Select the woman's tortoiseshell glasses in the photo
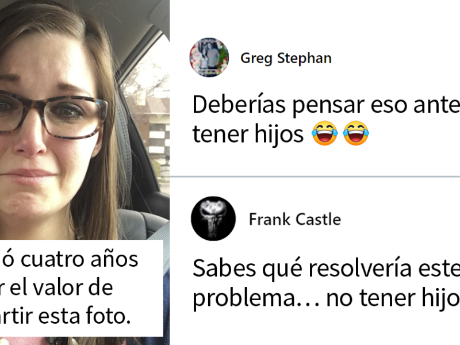 pyautogui.click(x=53, y=114)
